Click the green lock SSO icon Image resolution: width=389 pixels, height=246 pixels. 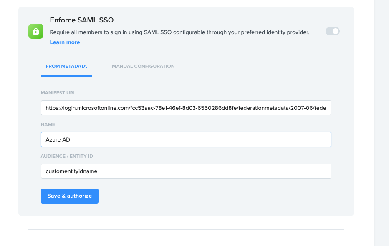[x=36, y=31]
